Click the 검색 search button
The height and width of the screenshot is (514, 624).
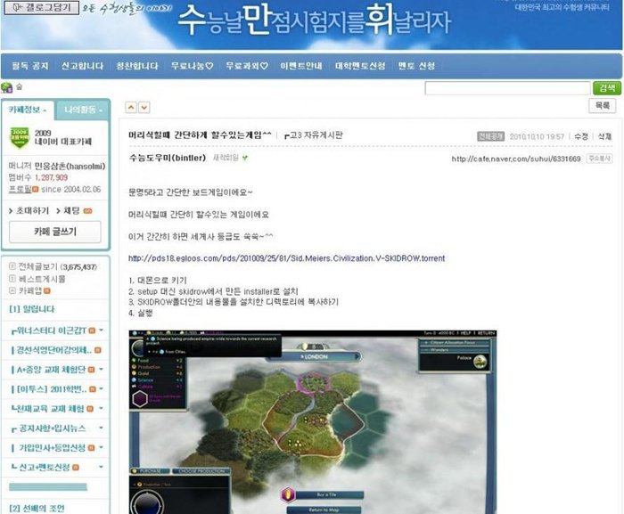click(x=607, y=88)
